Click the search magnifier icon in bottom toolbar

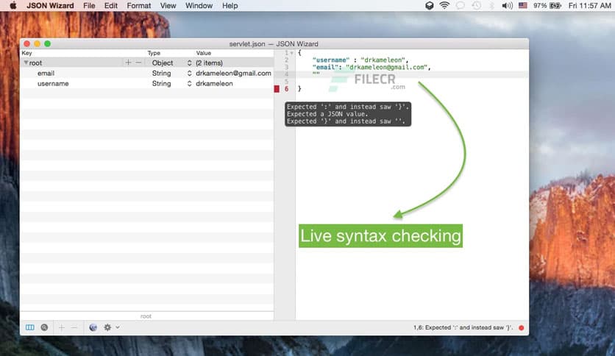44,327
